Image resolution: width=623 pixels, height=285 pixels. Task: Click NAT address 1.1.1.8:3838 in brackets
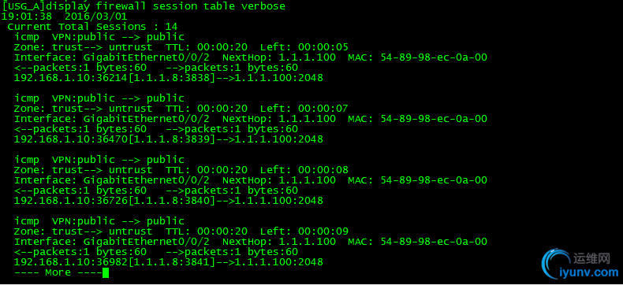click(x=171, y=78)
